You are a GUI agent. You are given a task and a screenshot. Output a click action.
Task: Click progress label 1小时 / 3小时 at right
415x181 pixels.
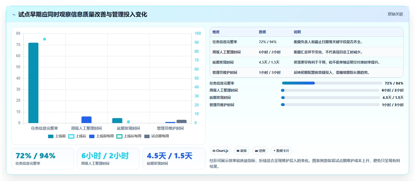point(393,105)
